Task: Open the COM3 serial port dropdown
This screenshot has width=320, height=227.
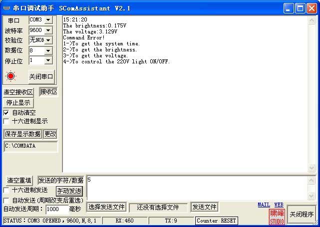Action: (48, 20)
